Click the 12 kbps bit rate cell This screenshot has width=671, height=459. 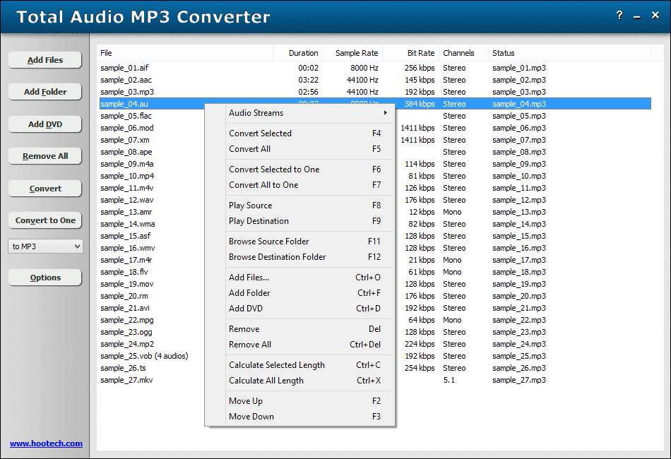422,212
